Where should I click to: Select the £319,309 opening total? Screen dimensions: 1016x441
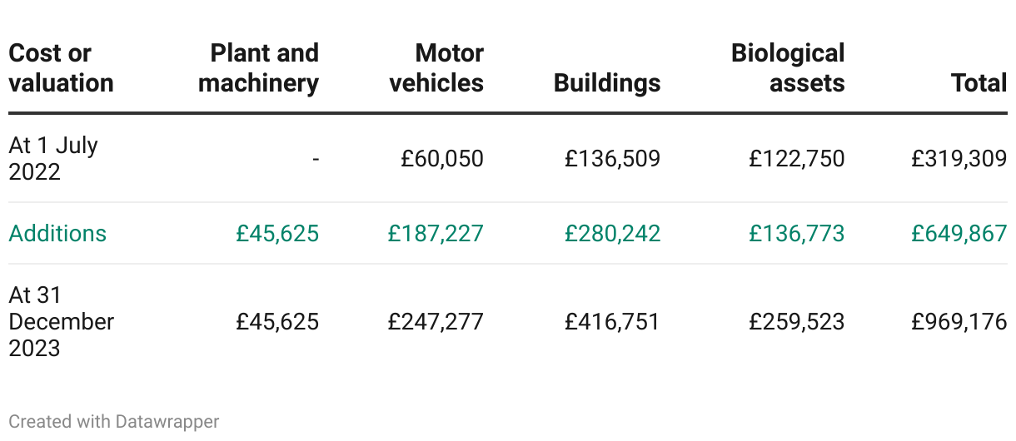pyautogui.click(x=959, y=158)
